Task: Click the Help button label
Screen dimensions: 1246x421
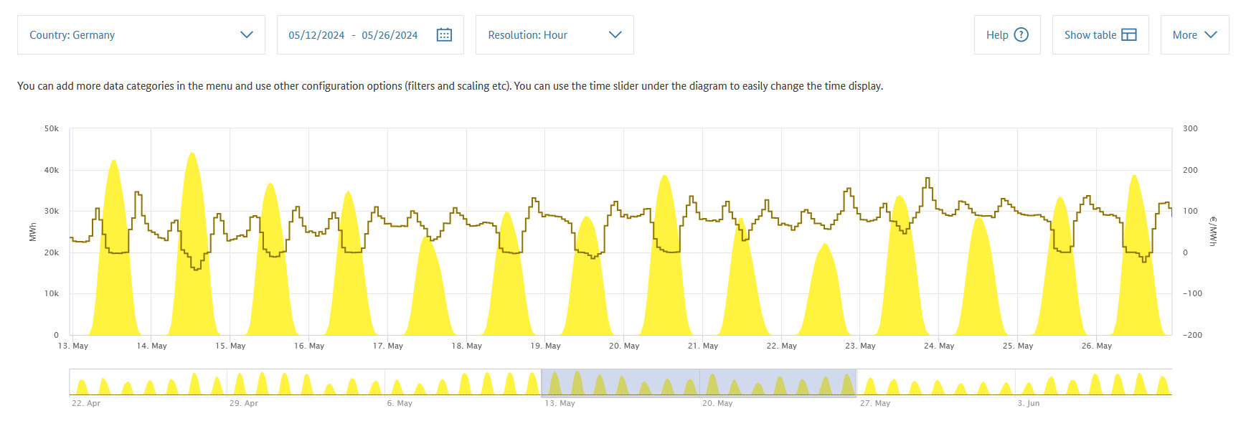Action: click(997, 35)
